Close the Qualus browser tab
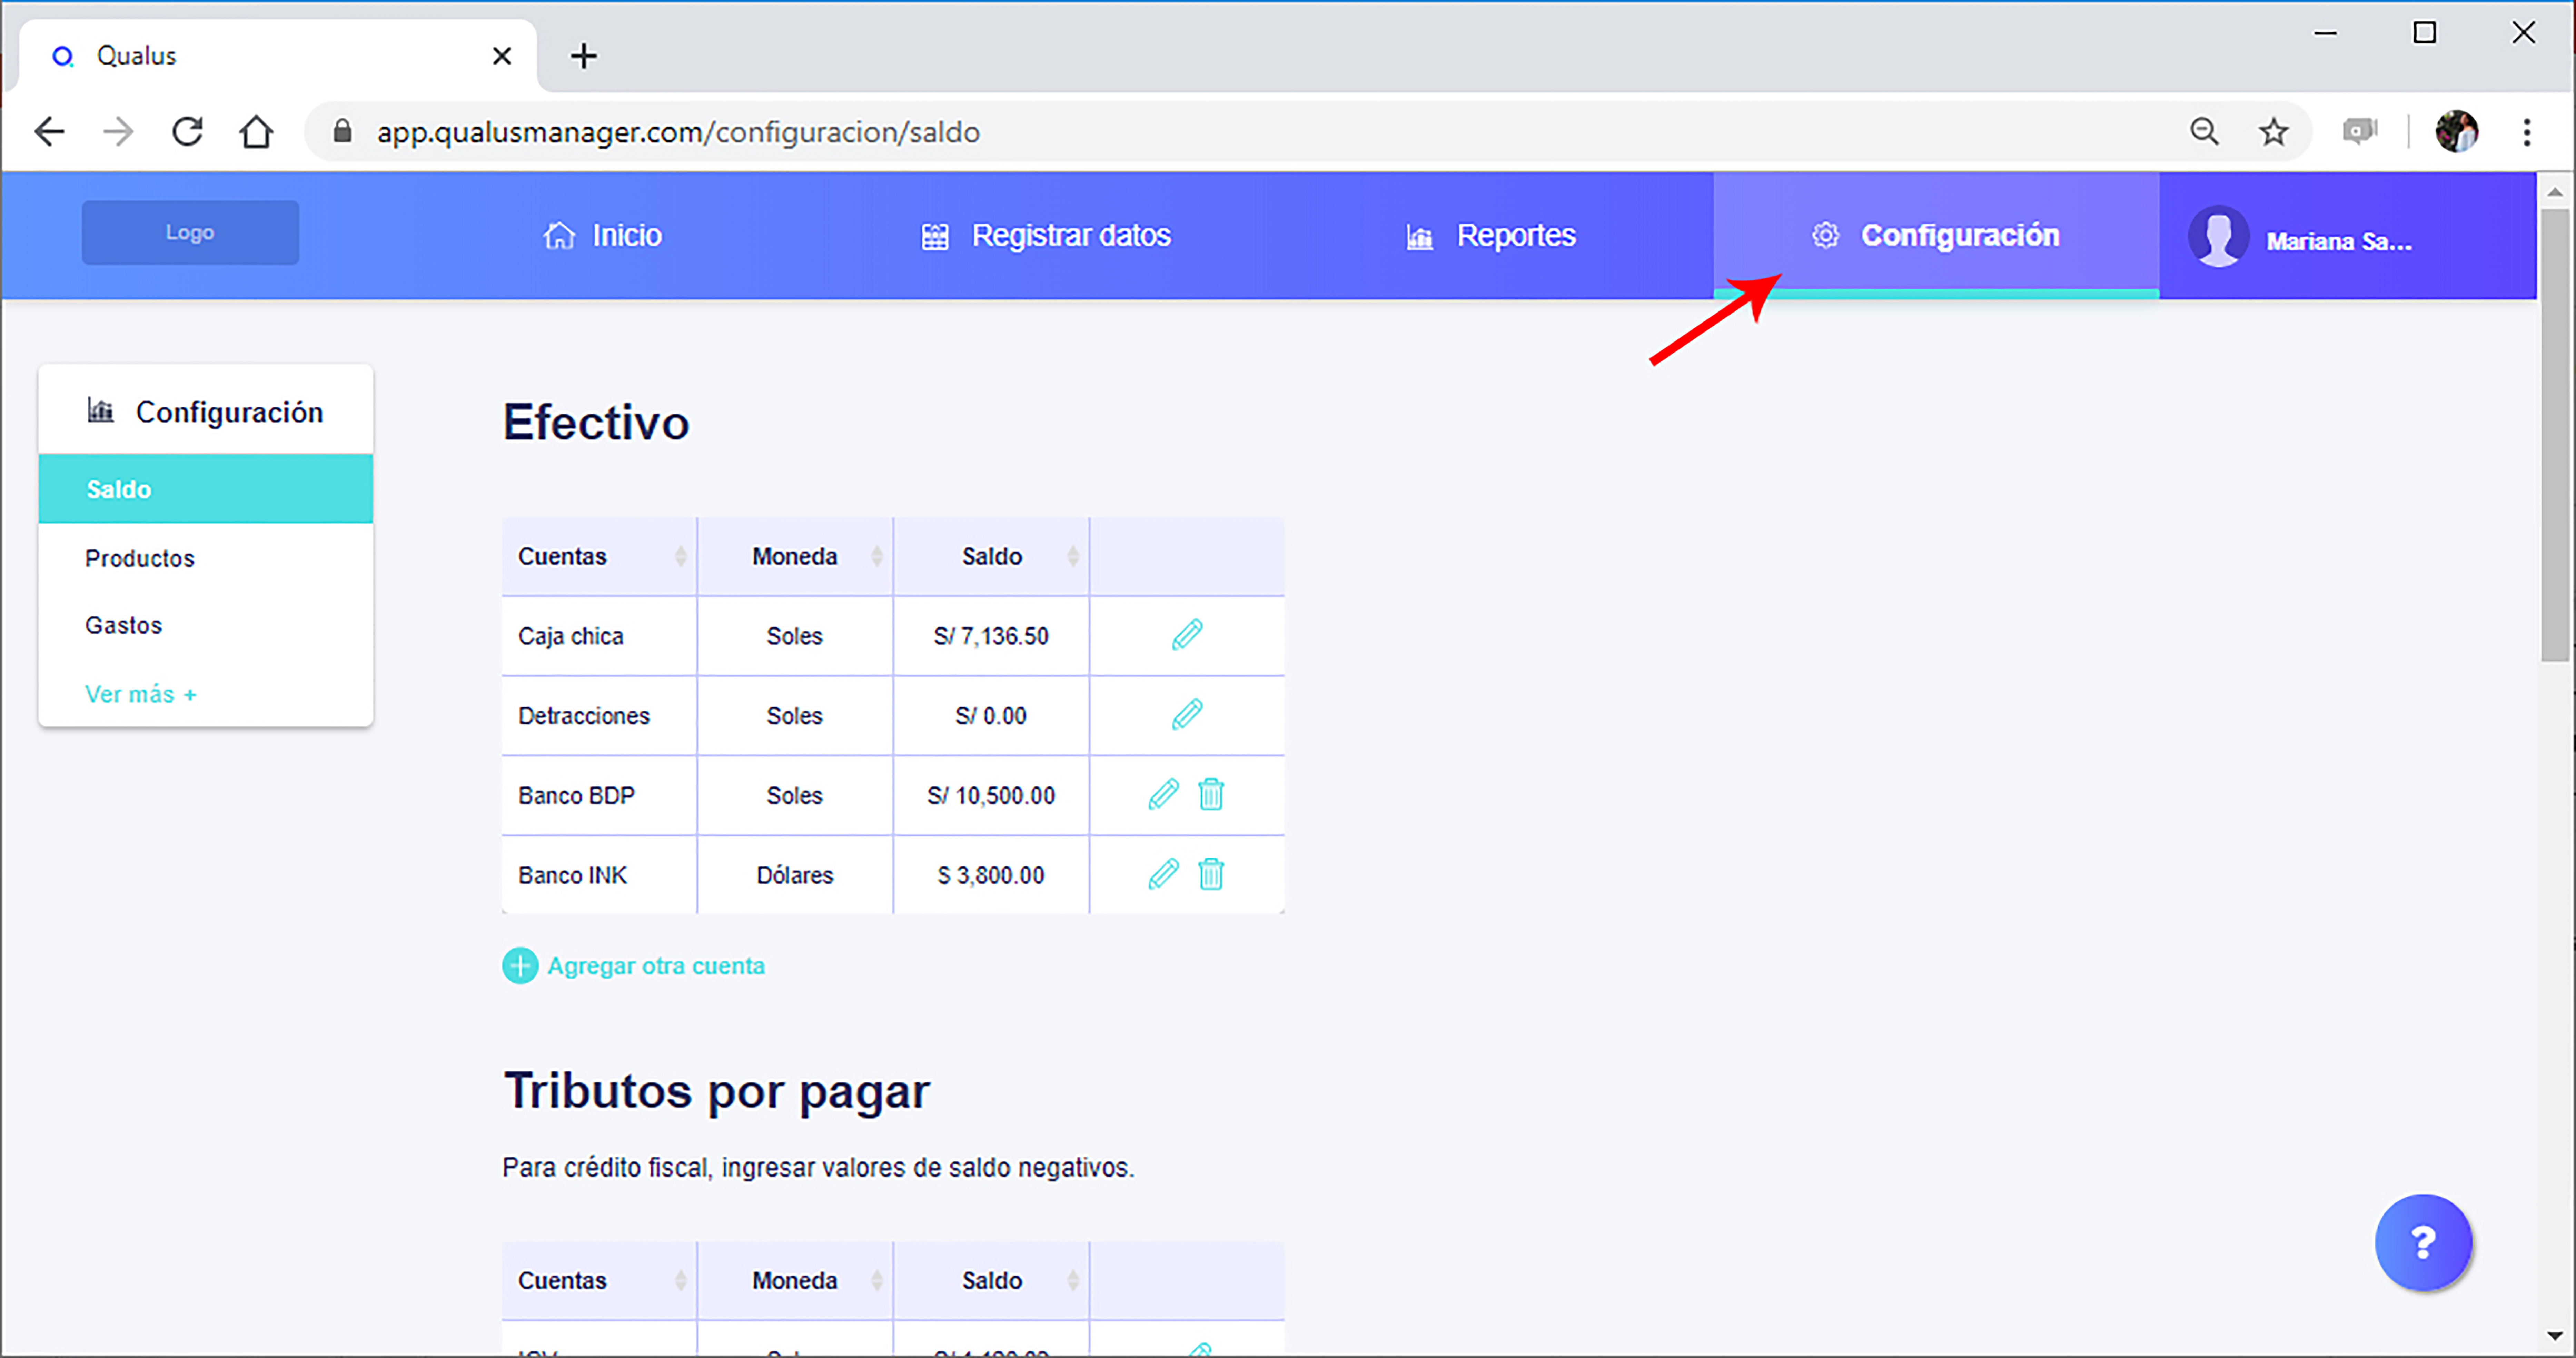2576x1358 pixels. pos(502,56)
